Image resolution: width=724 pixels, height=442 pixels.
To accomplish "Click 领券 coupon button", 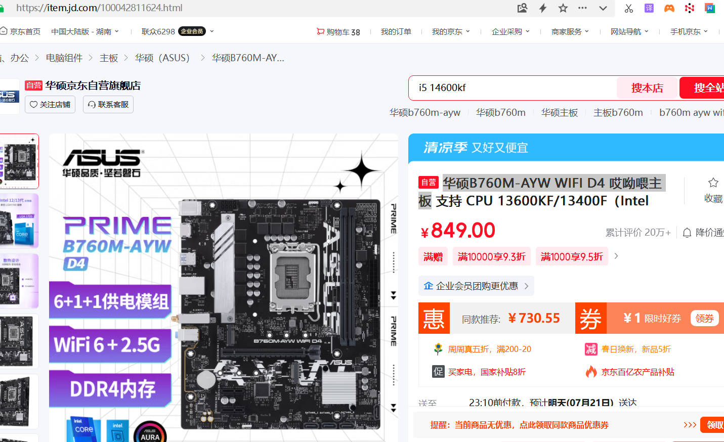I will [704, 318].
